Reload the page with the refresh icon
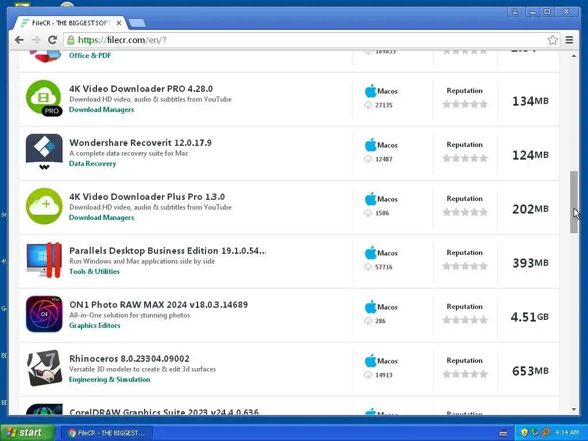 [x=52, y=40]
